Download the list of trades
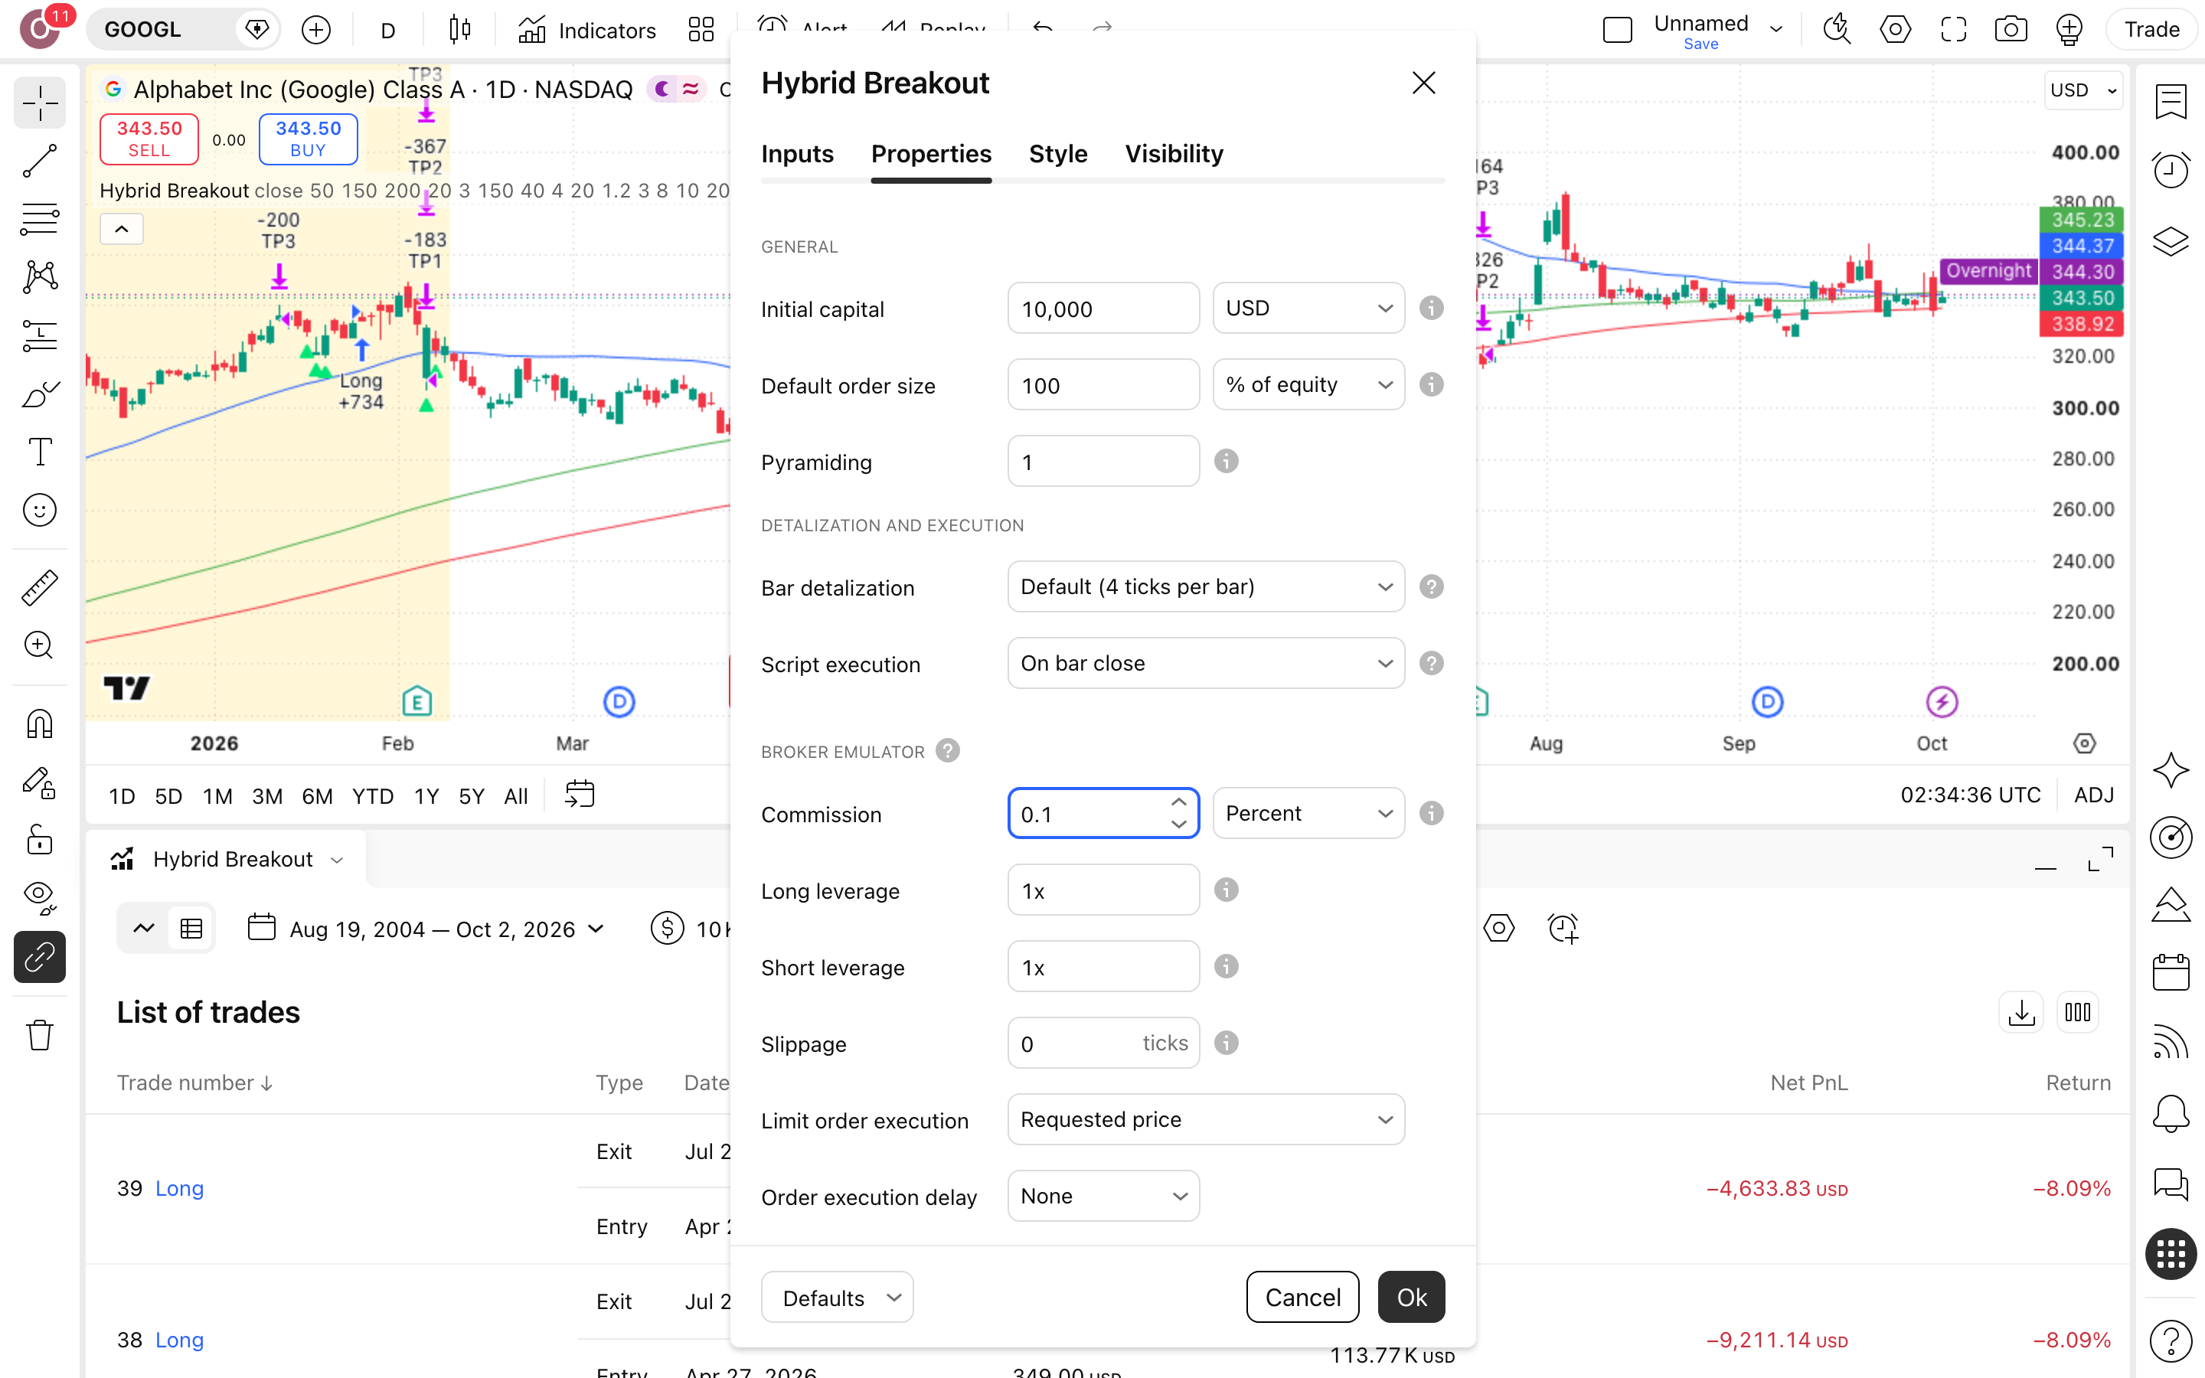Viewport: 2205px width, 1378px height. [x=2021, y=1013]
